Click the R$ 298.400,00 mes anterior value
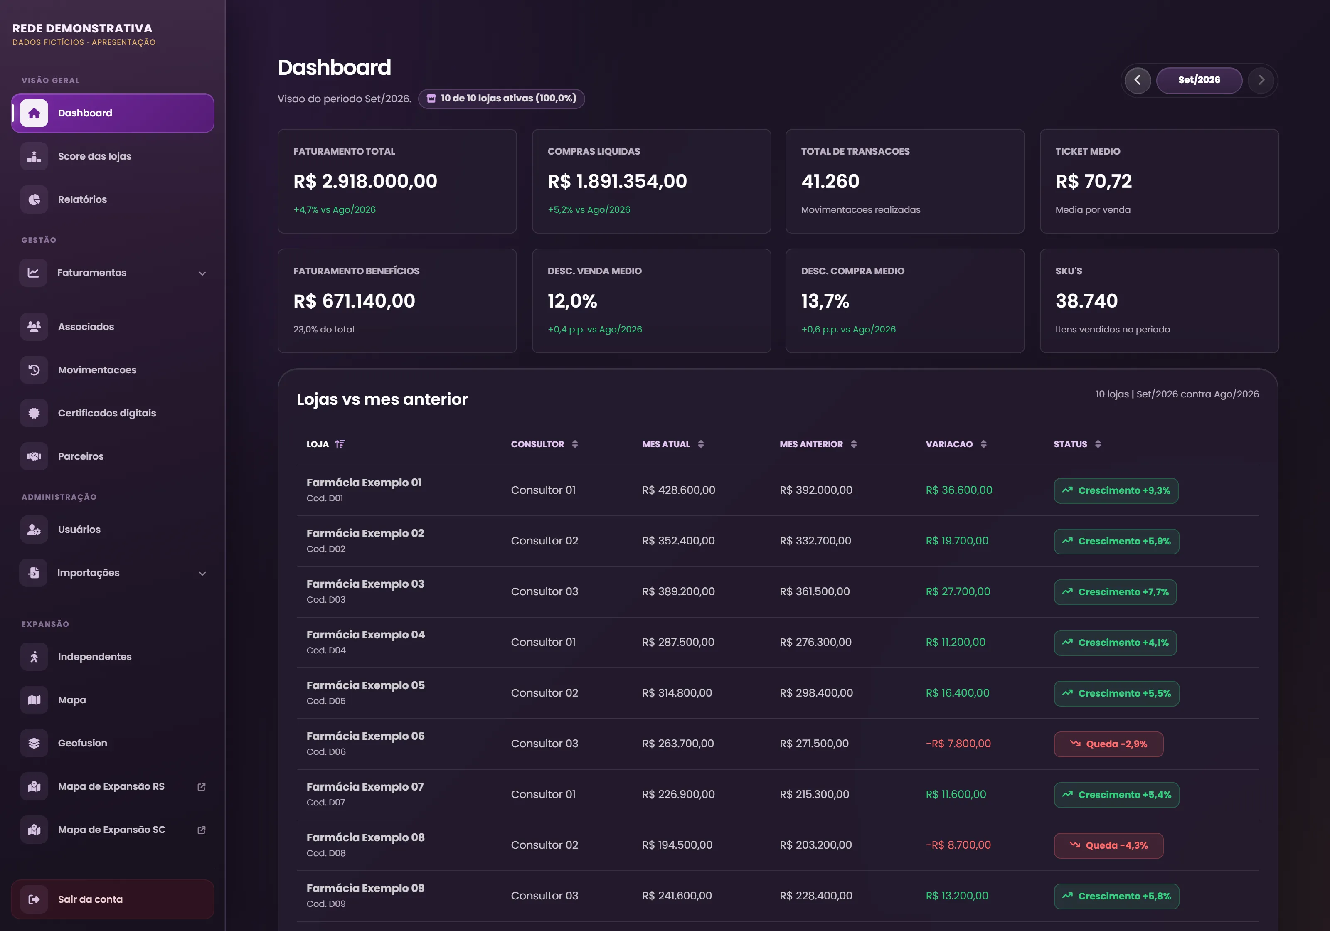 pos(816,693)
